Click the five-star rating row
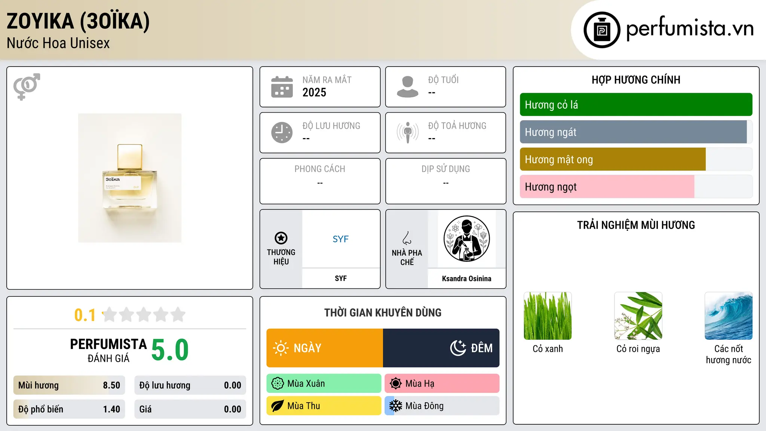This screenshot has width=766, height=431. pos(144,315)
